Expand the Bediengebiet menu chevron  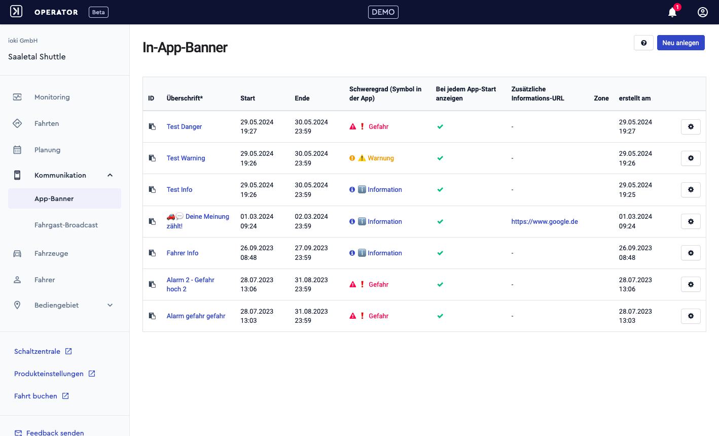tap(110, 305)
